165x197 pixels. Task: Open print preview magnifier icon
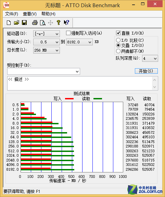[x=42, y=23]
